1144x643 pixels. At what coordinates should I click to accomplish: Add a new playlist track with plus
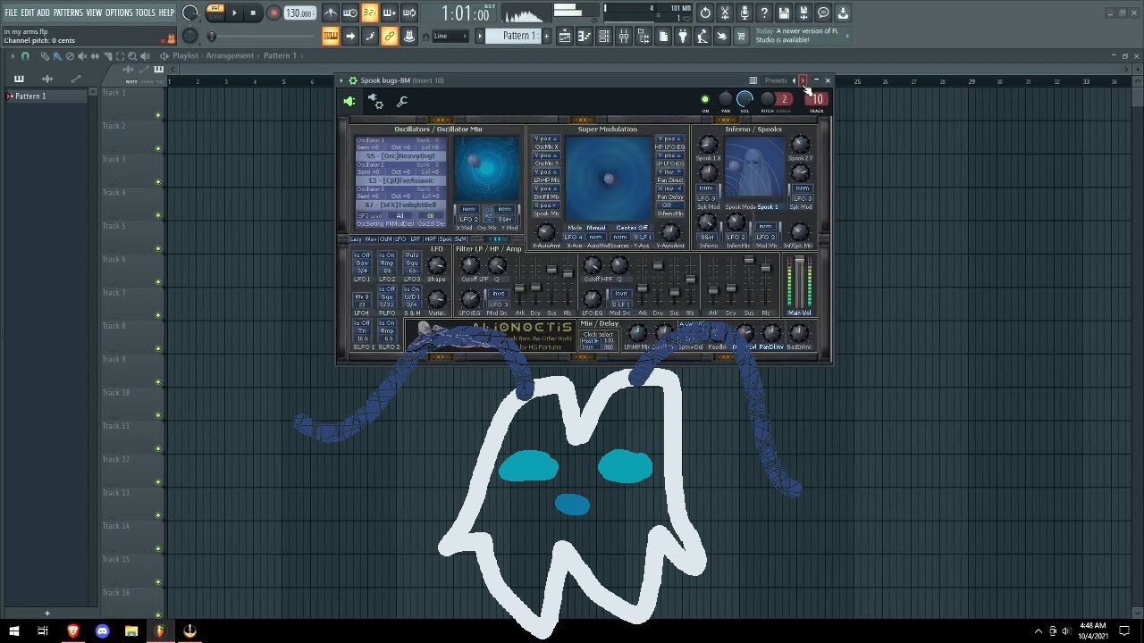[x=46, y=614]
